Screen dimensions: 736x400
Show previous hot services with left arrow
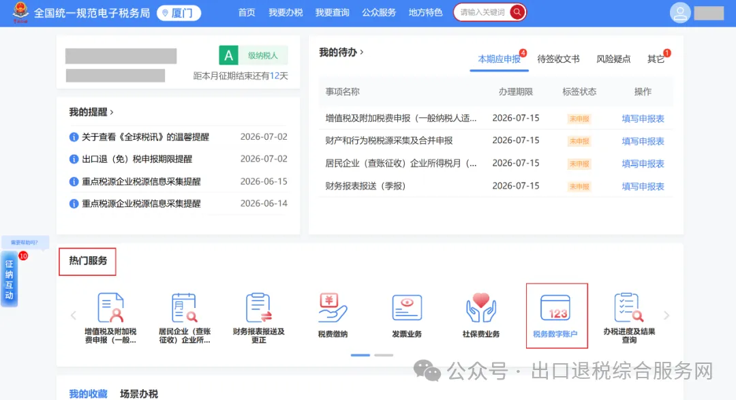[x=73, y=316]
